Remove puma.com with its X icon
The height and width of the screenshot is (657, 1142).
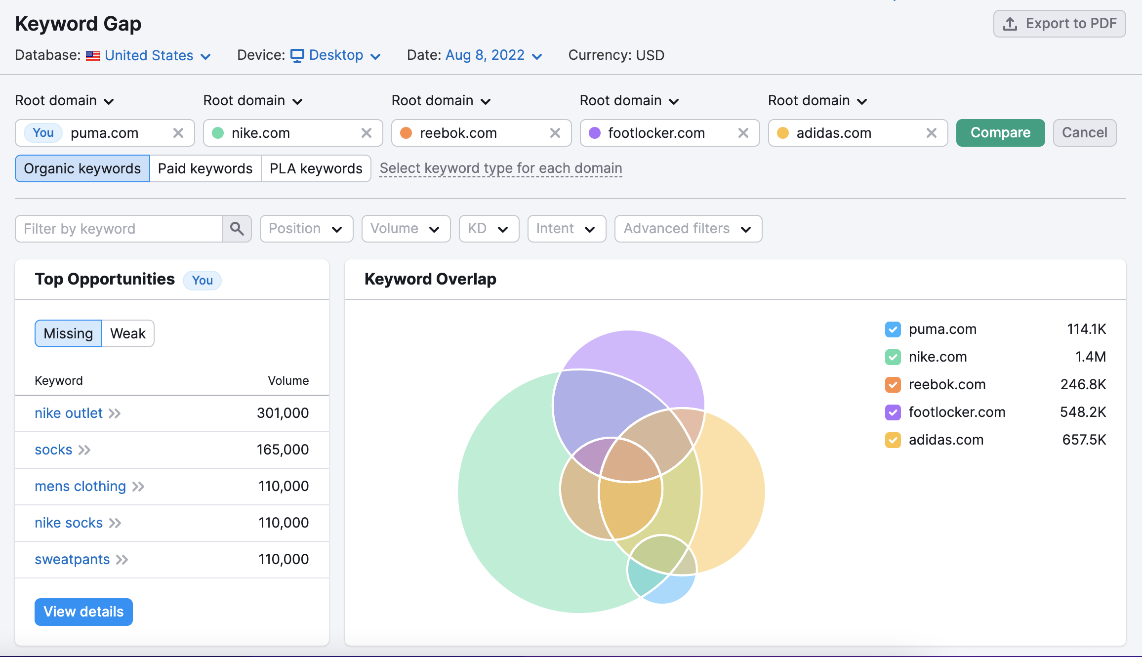(x=178, y=133)
